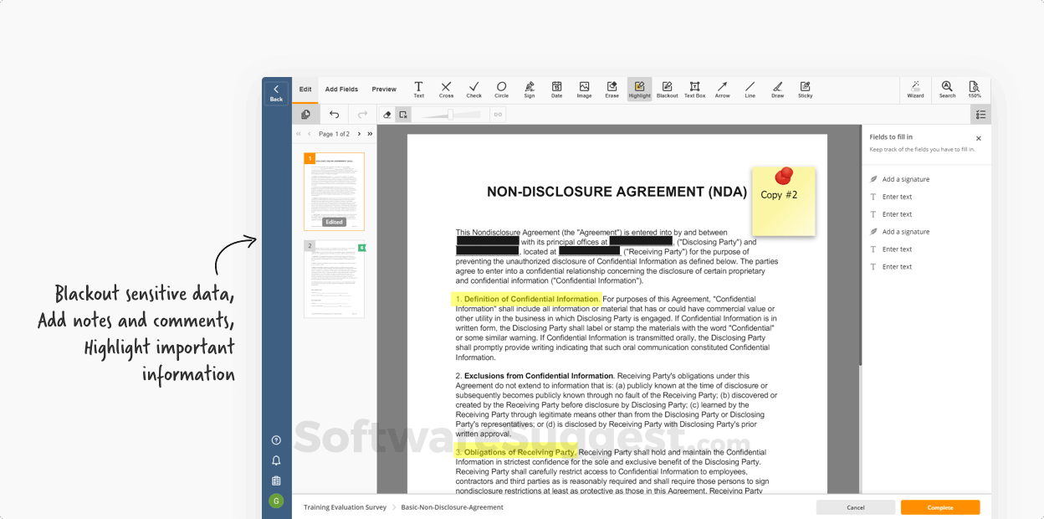The image size is (1044, 519).
Task: Toggle the fields to fill in panel
Action: [x=980, y=115]
